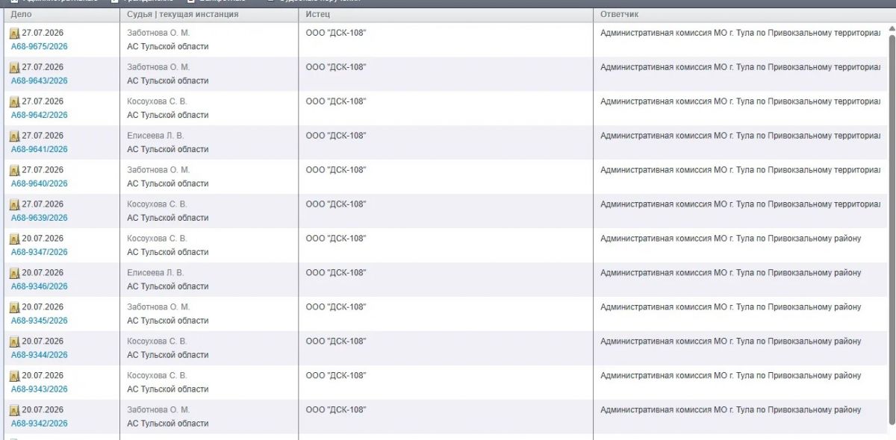Viewport: 896px width, 440px height.
Task: Click the case icon in the A68-9346/2026 row
Action: pyautogui.click(x=14, y=274)
